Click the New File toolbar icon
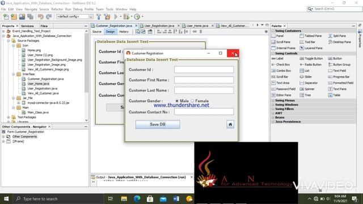Screen dimensions: 363x204 (6, 16)
